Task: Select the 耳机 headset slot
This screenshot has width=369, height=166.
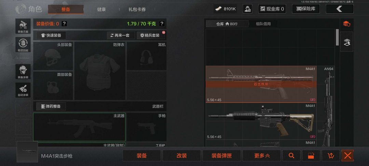Action: point(147,56)
